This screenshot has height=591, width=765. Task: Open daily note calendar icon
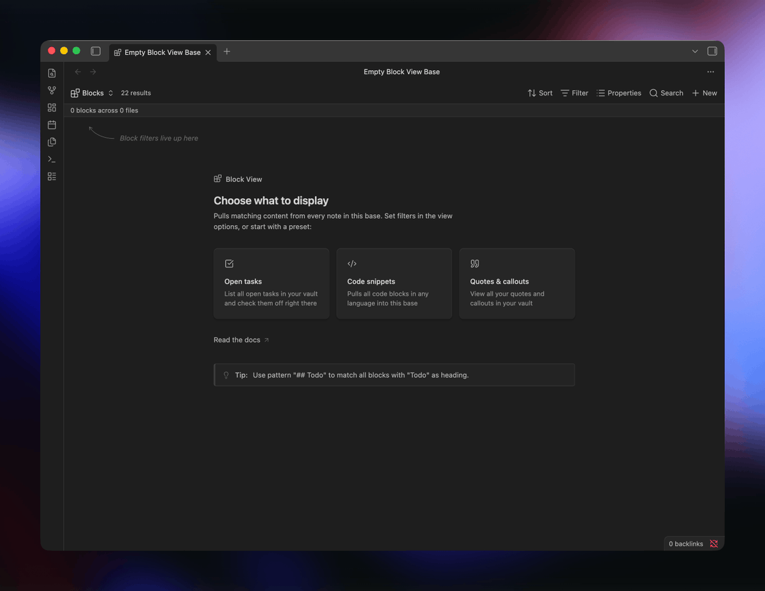click(52, 125)
